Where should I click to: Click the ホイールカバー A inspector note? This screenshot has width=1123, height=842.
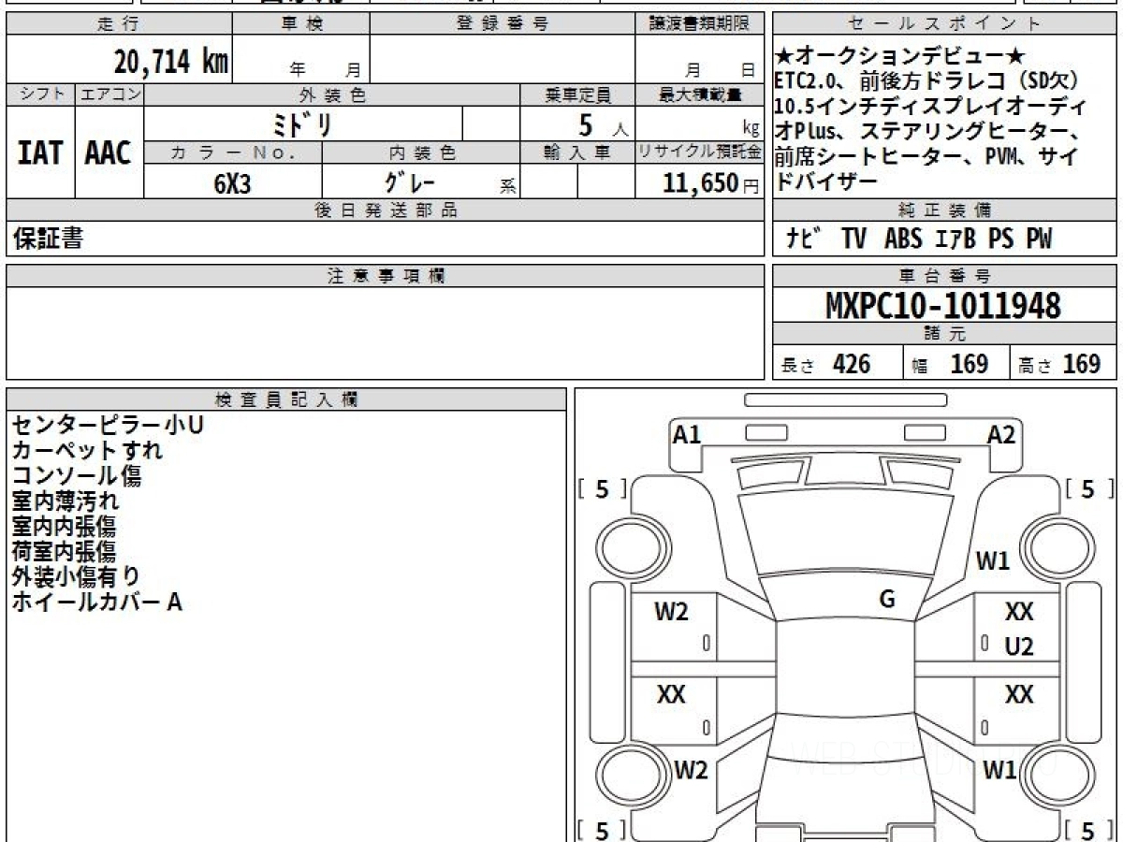[96, 602]
